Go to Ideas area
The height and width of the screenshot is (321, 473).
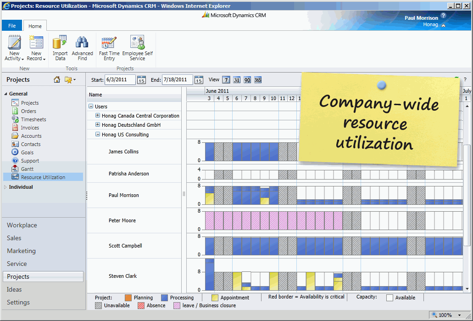tap(14, 289)
